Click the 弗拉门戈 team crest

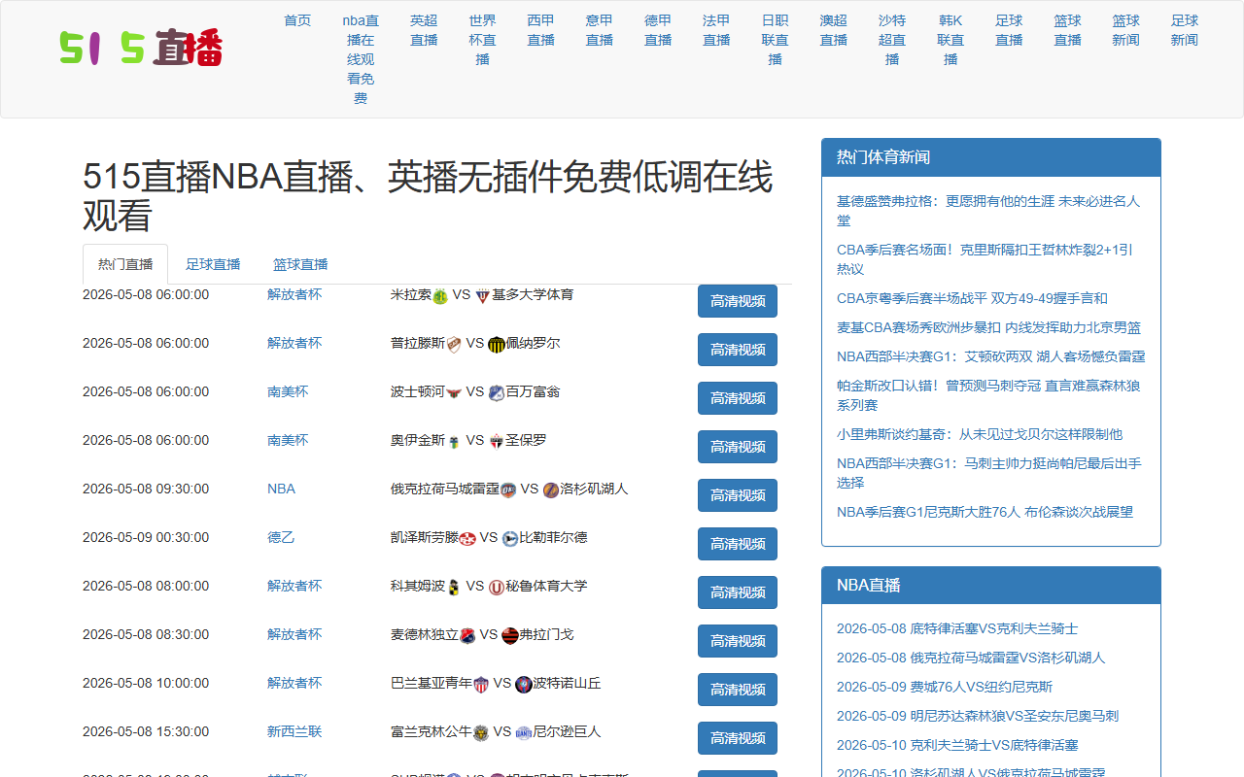[510, 636]
